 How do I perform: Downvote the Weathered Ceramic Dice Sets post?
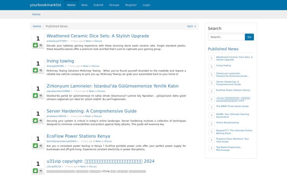tap(41, 45)
